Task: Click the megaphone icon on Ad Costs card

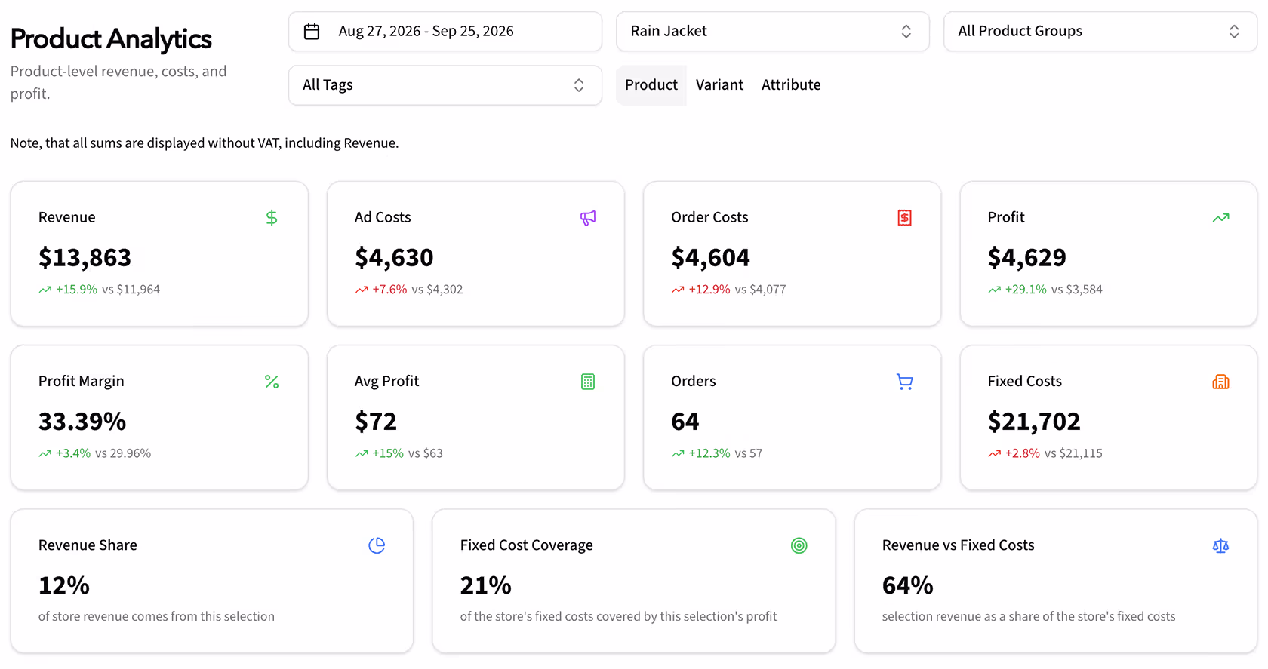Action: (x=588, y=218)
